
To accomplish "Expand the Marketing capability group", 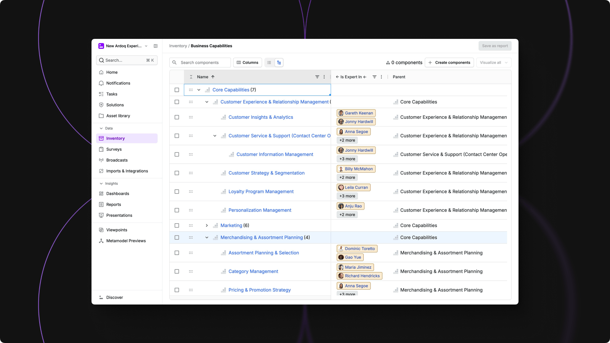I will tap(207, 226).
